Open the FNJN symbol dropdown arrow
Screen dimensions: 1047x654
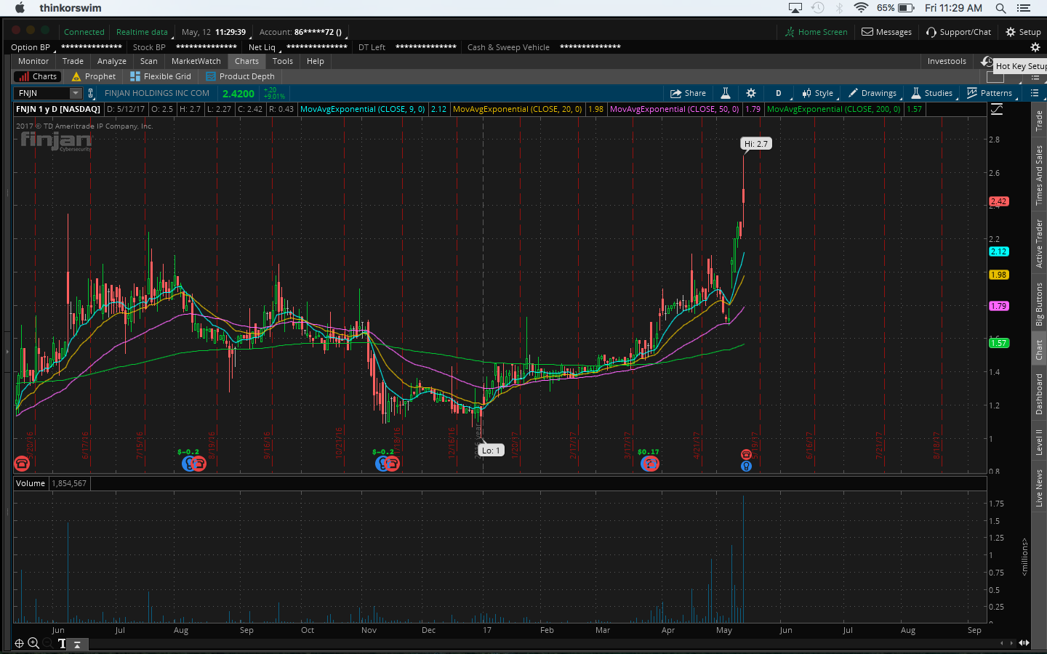75,93
